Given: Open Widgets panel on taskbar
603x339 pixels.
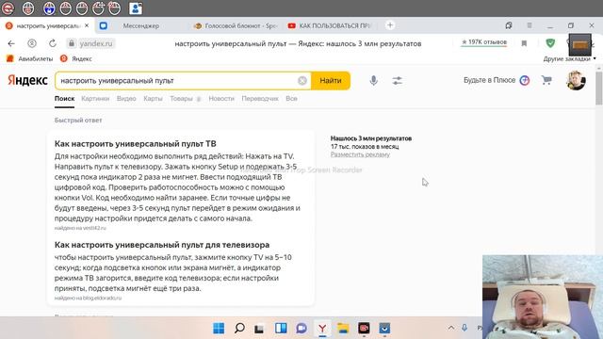Looking at the screenshot, I should [281, 329].
